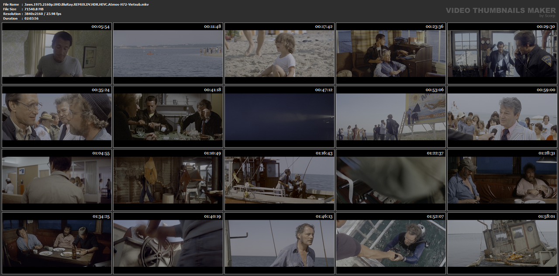
Task: Click the 01:58:01 timestamp label
Action: click(x=546, y=216)
